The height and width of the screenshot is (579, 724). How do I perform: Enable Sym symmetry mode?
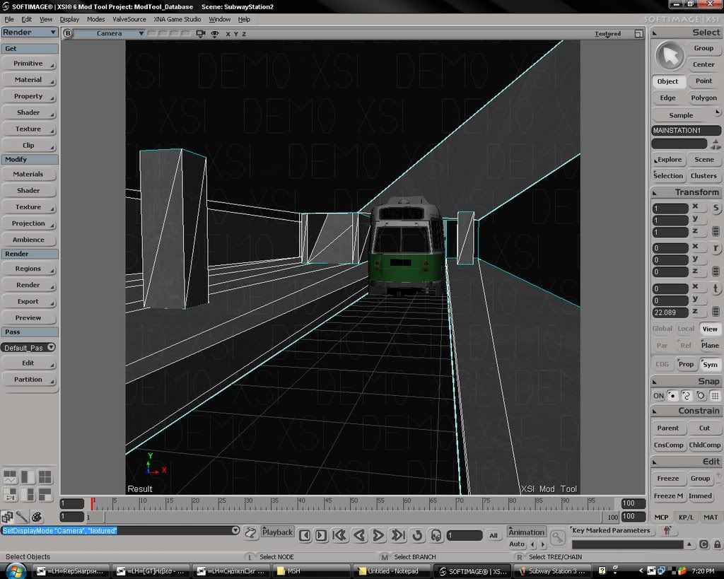tap(710, 364)
